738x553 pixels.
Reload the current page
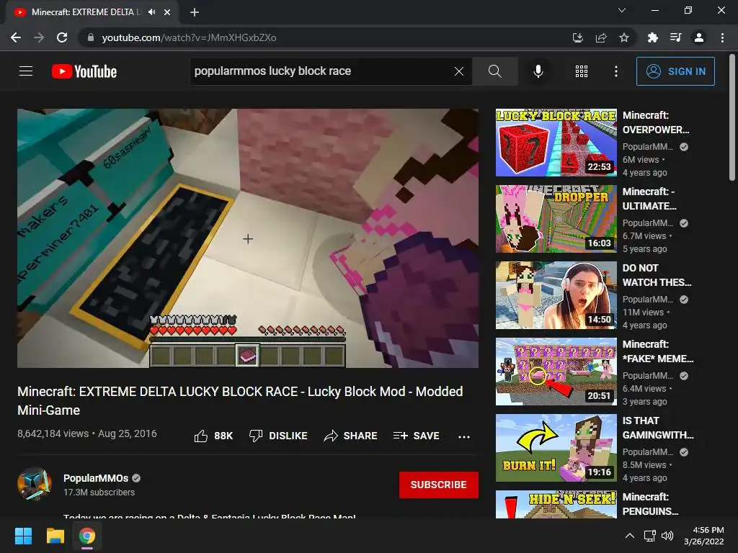click(62, 37)
